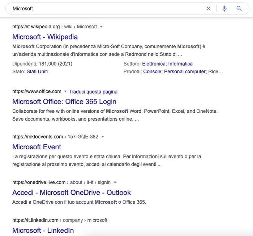Click Traduci questa pagina link

pos(93,92)
